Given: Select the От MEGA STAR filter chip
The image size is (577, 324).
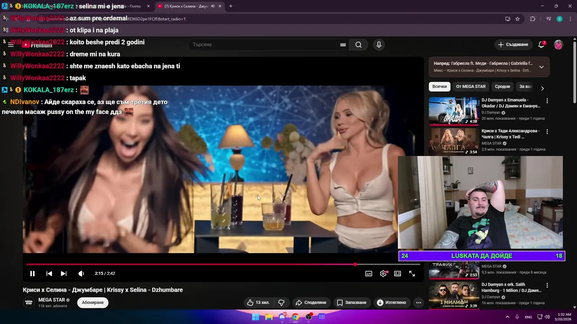Looking at the screenshot, I should point(471,86).
